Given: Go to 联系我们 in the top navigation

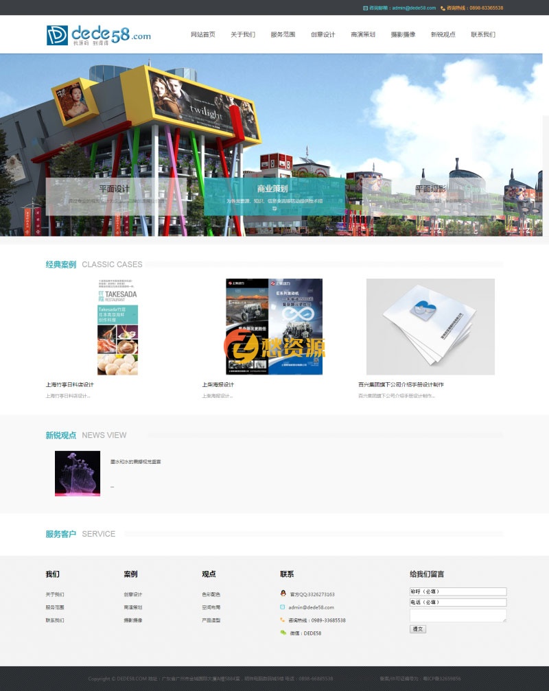Looking at the screenshot, I should pyautogui.click(x=482, y=34).
